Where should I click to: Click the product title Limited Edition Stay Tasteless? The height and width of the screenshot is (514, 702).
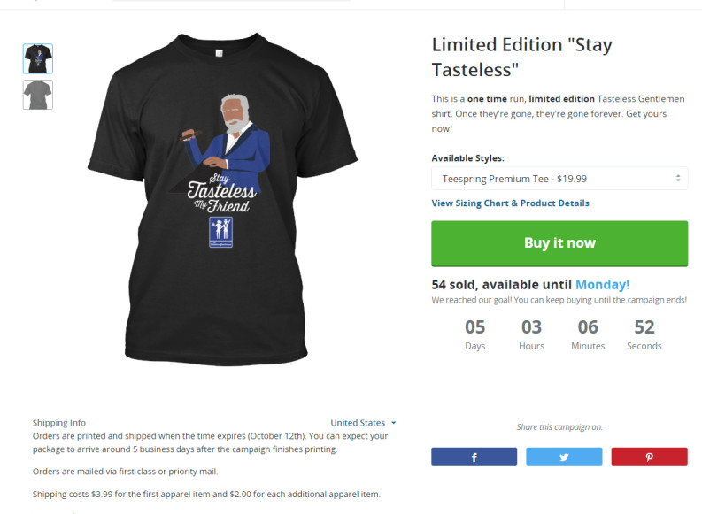(x=522, y=58)
